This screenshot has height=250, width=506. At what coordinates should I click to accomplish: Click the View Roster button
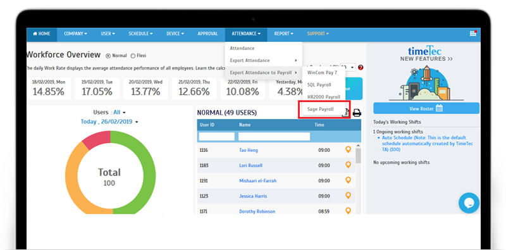pyautogui.click(x=426, y=108)
